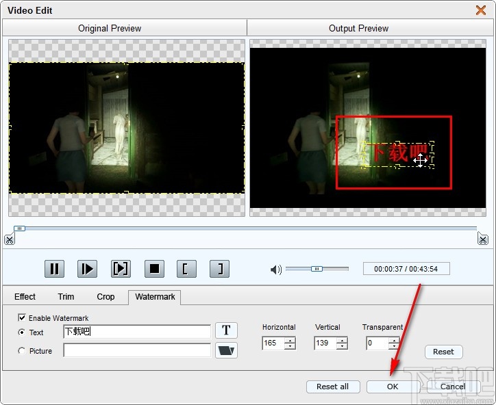This screenshot has height=405, width=496.
Task: Set trim start with left bracket button
Action: coord(186,269)
